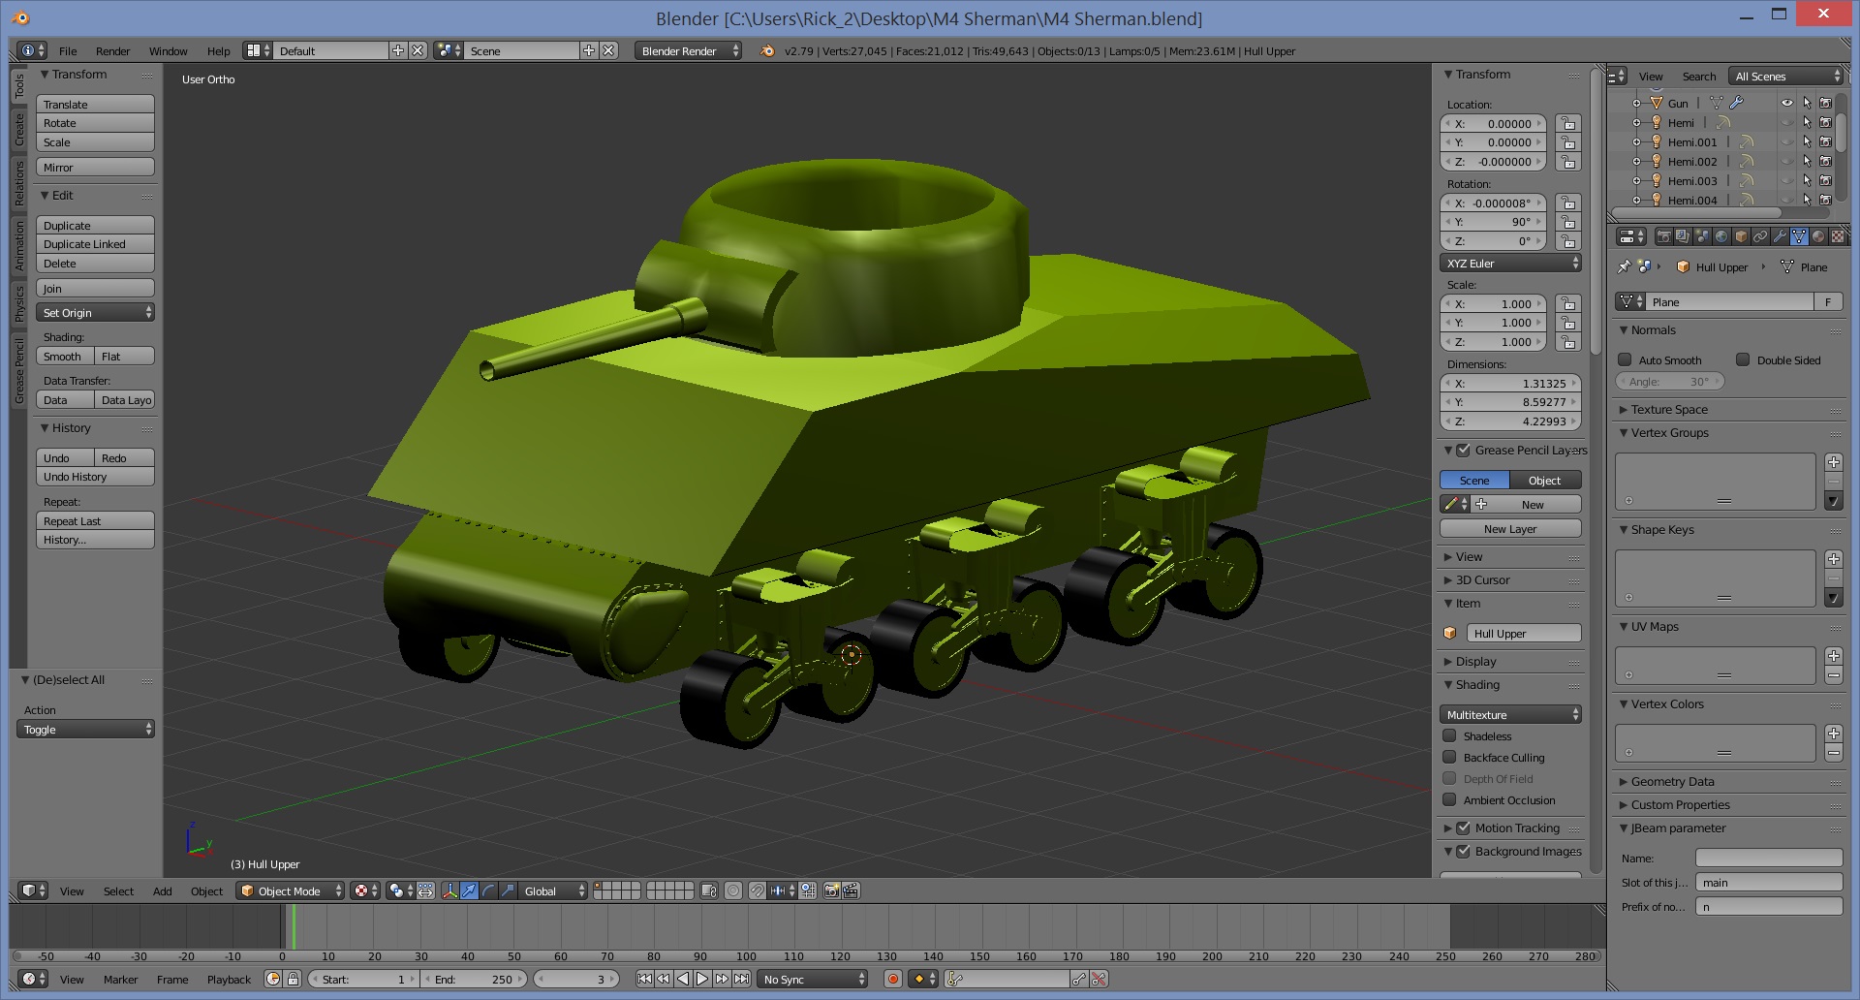Click the insert keyframe key icon in timeline

coord(1079,979)
